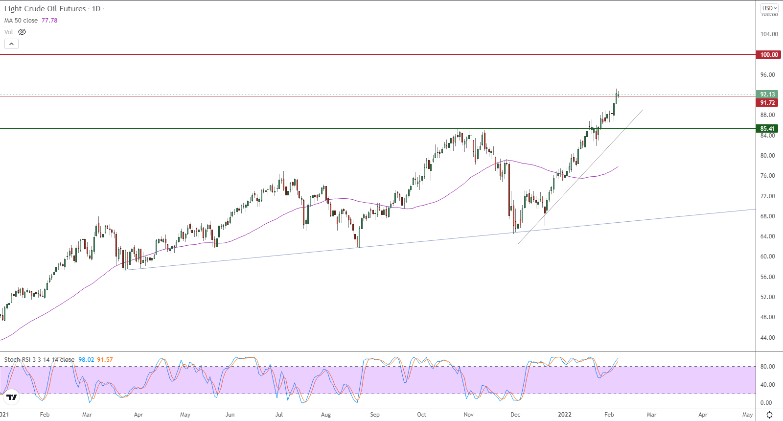Click 60.00 on the price scale
Screen dimensions: 783x421
point(767,257)
